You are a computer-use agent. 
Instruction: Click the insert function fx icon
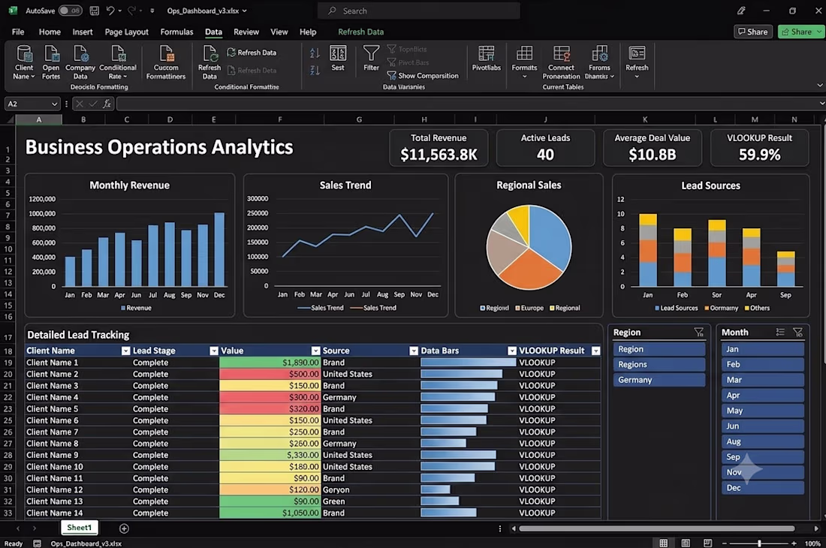(x=107, y=104)
